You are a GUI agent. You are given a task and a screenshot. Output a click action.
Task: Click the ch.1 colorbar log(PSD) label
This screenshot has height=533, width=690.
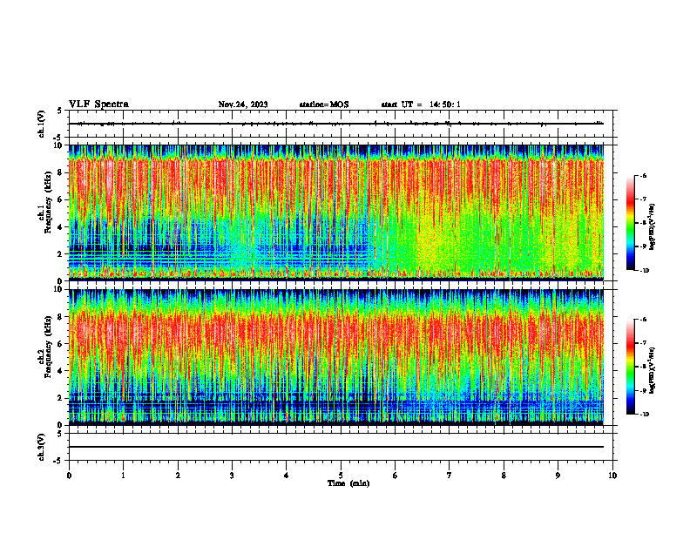point(653,227)
